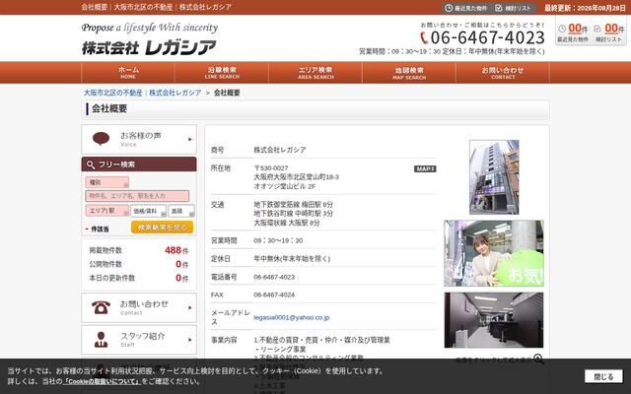Open the ホーム HOME menu

128,73
